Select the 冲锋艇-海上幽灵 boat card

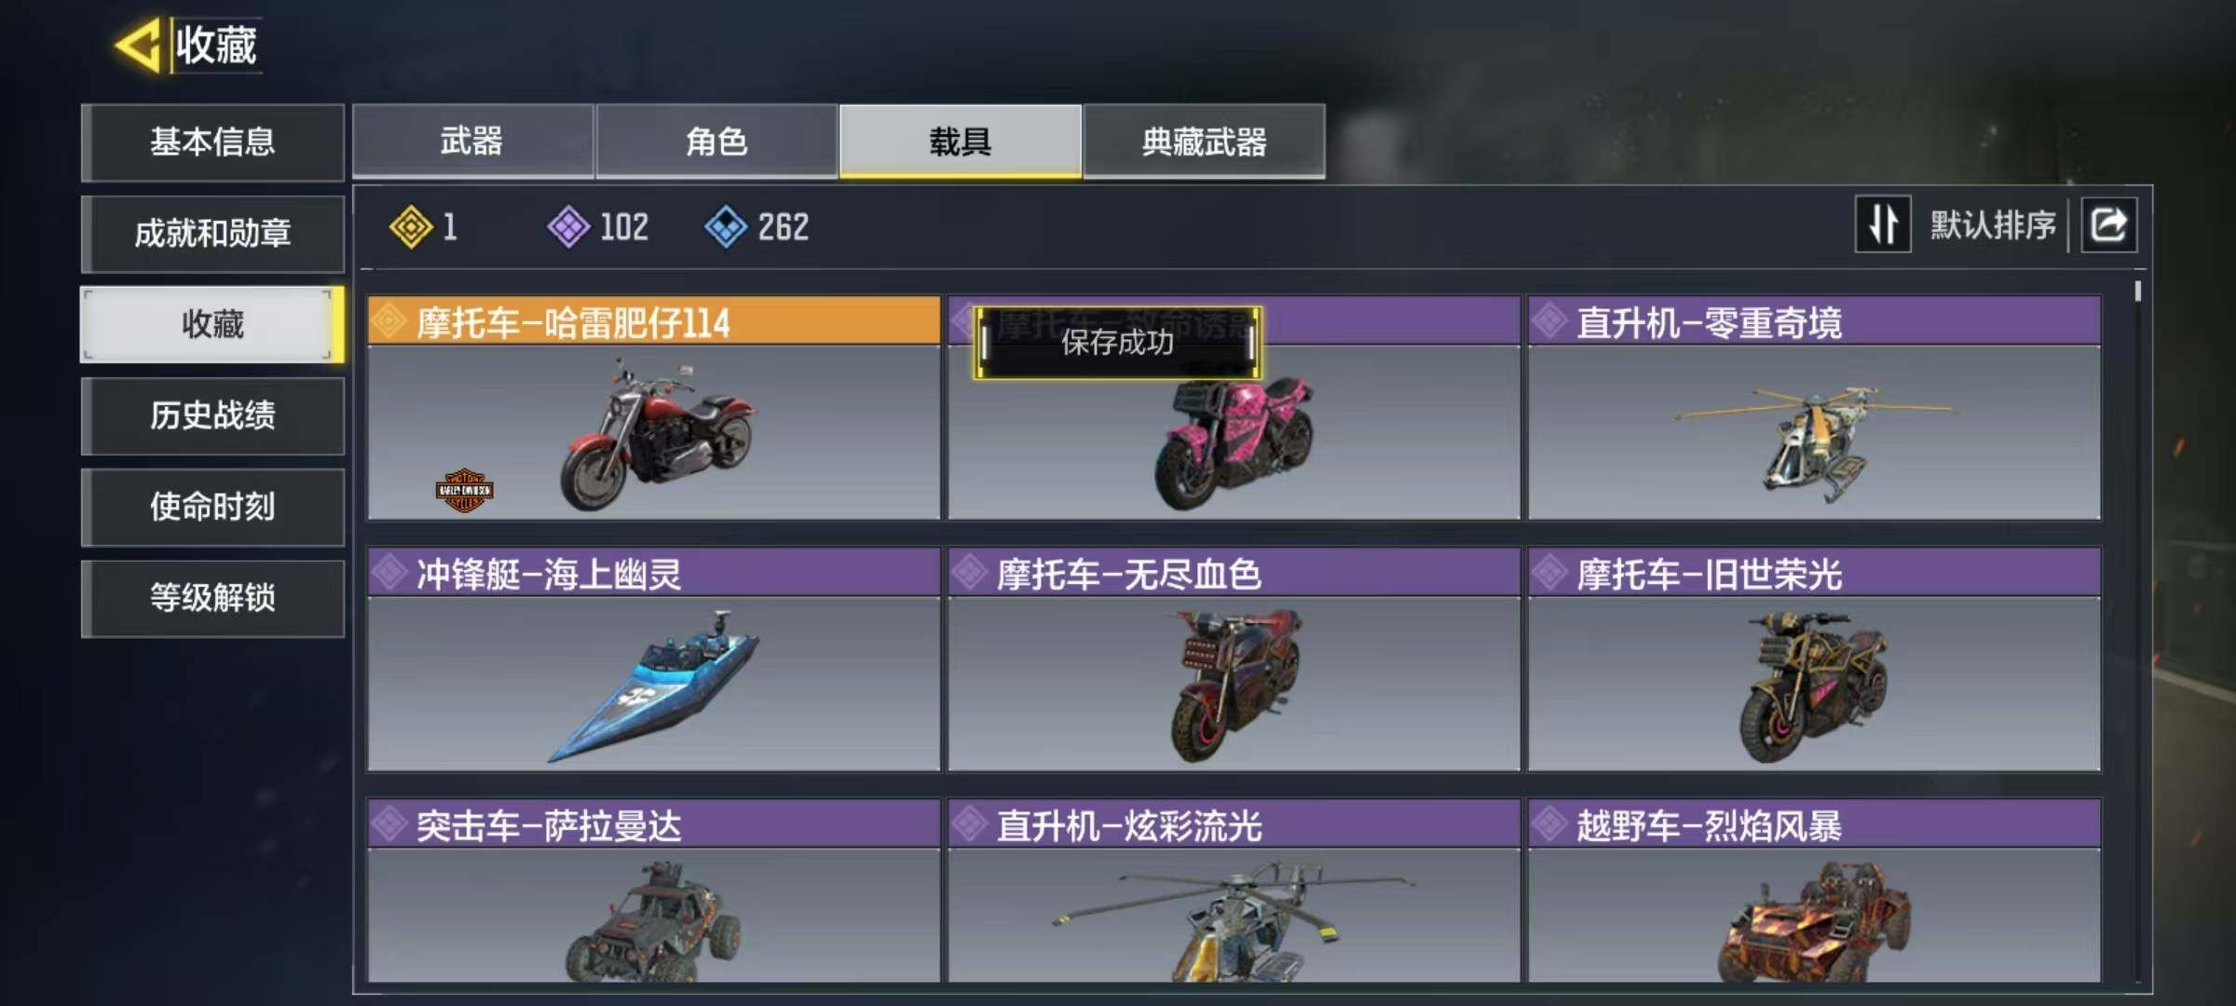[654, 659]
